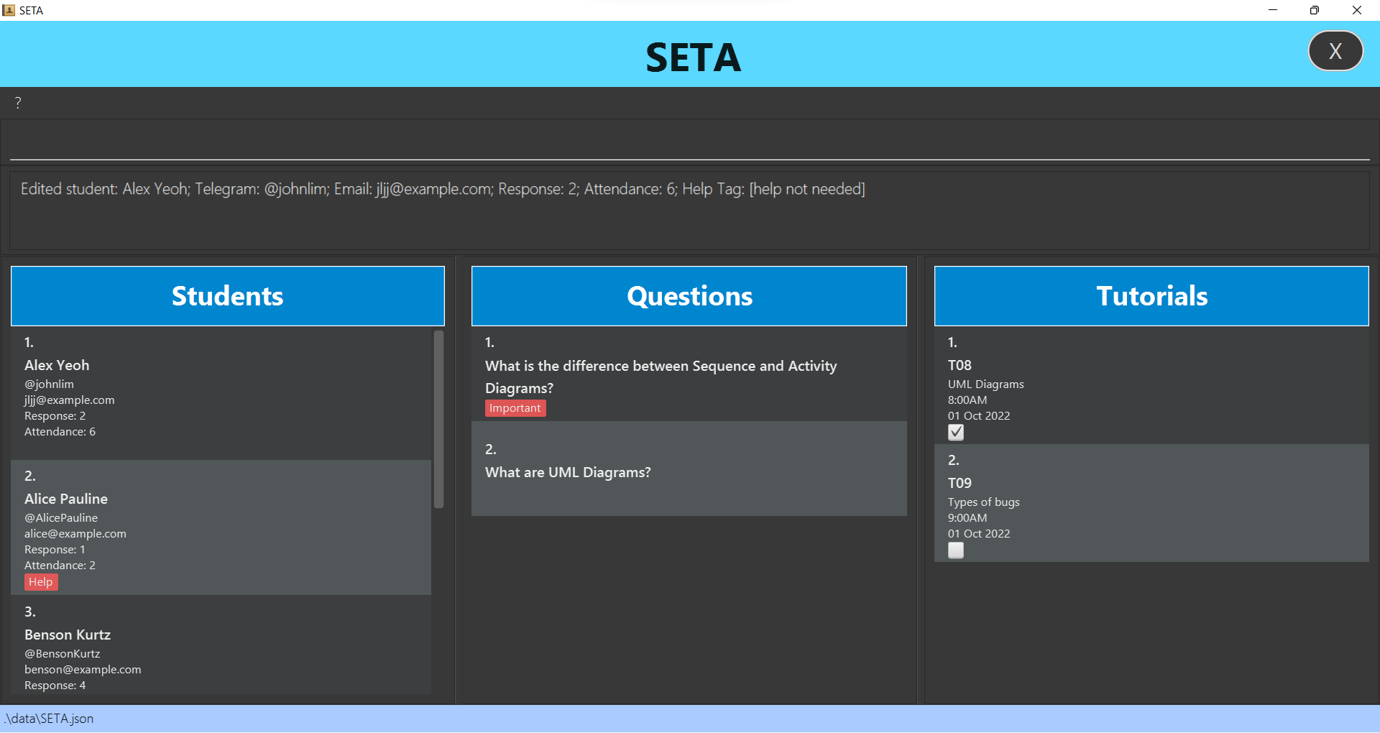Click the SETA app icon in title bar
Viewport: 1380px width, 733px height.
pyautogui.click(x=9, y=10)
